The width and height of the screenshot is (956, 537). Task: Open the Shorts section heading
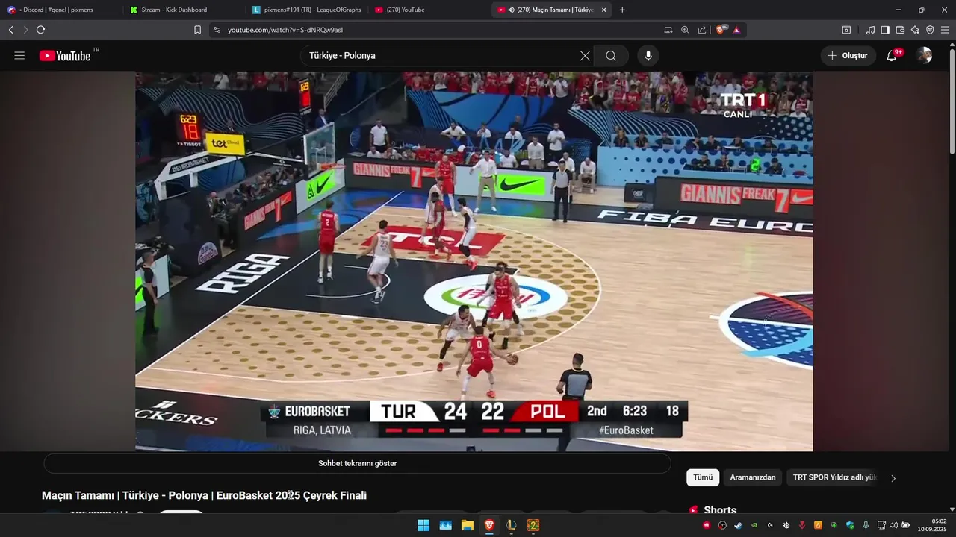720,509
